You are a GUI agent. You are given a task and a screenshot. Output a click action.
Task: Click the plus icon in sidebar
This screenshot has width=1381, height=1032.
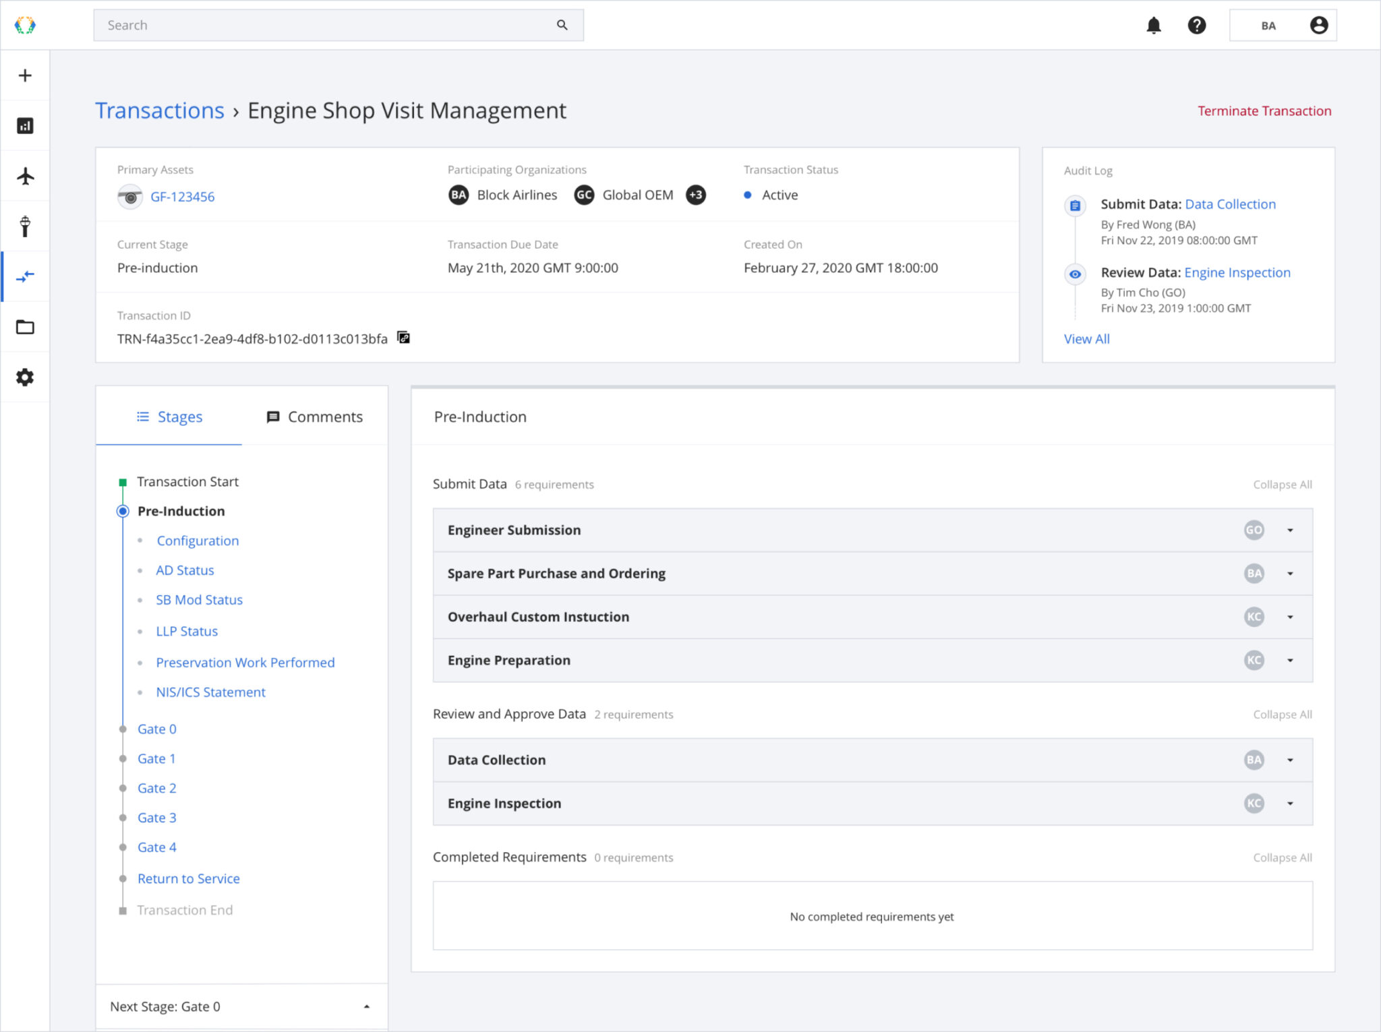pyautogui.click(x=25, y=75)
